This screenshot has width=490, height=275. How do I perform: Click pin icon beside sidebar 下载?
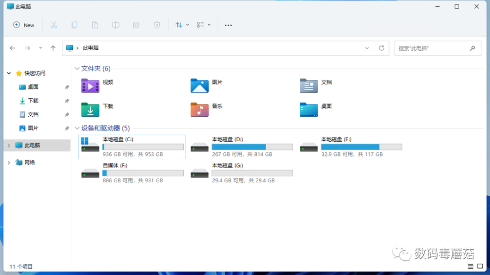[67, 101]
